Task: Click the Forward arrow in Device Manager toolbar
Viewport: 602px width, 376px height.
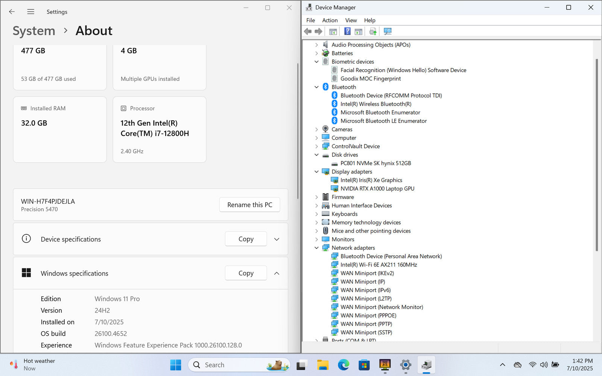Action: click(x=318, y=31)
